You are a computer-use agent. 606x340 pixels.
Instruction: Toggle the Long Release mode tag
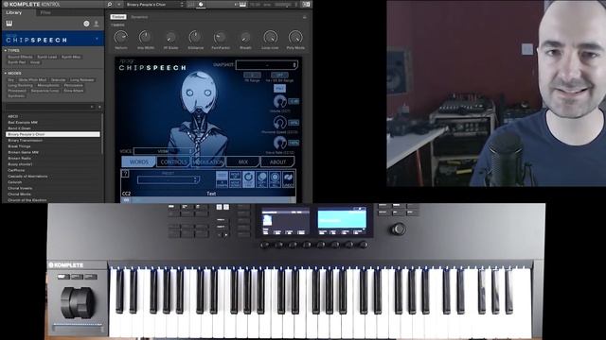[82, 79]
